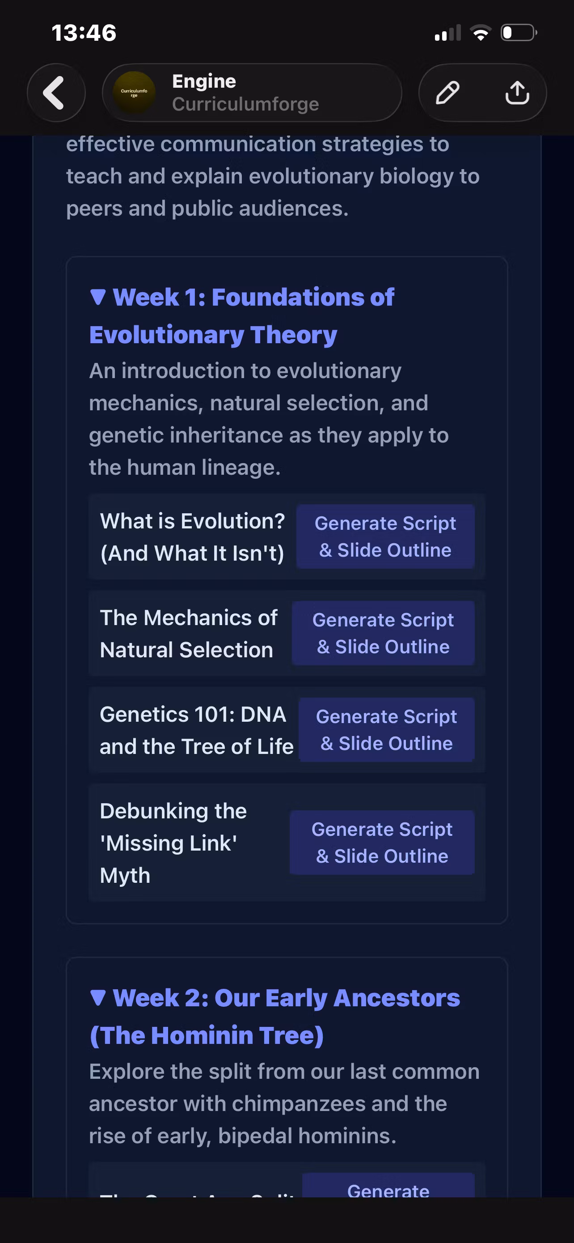
Task: Tap the cellular signal bars icon
Action: click(x=448, y=33)
